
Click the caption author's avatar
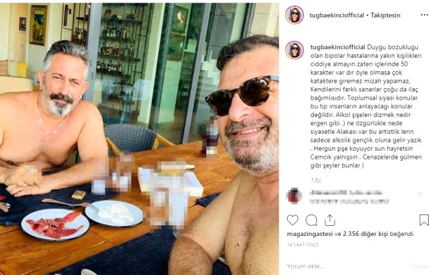[294, 50]
